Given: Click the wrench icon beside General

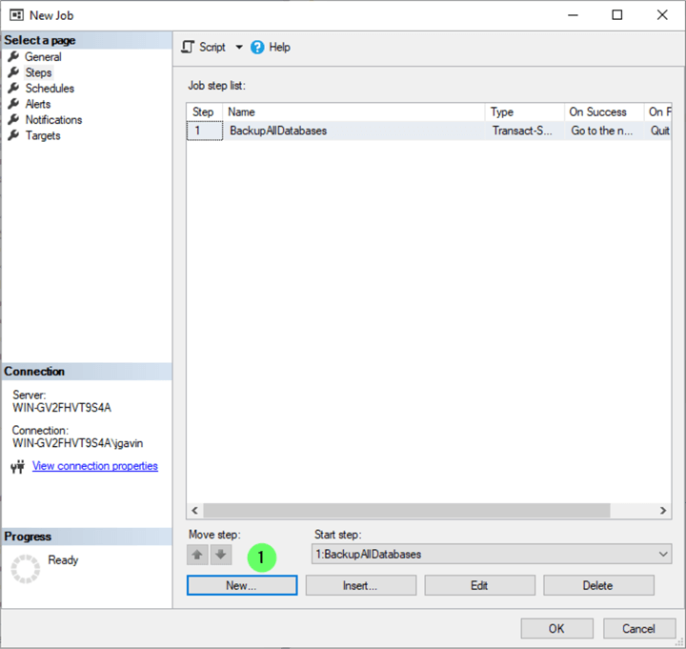Looking at the screenshot, I should point(13,56).
